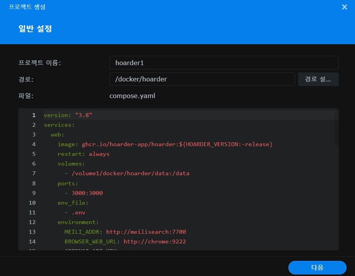
Task: Click the MEILI_ADDR meilisearch URL value
Action: click(146, 232)
